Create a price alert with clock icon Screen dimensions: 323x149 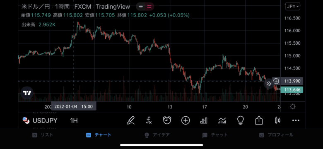click(x=167, y=120)
